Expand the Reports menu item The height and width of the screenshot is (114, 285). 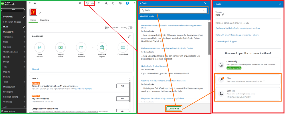pyautogui.click(x=14, y=57)
